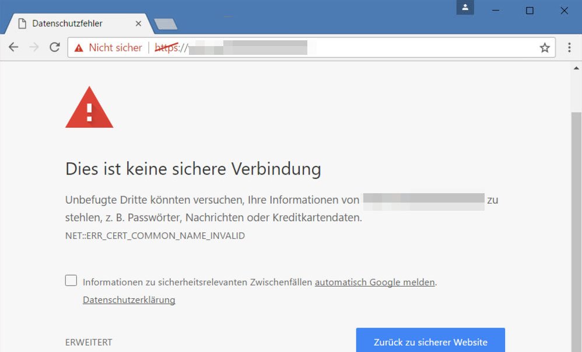Image resolution: width=582 pixels, height=352 pixels.
Task: Click the back navigation arrow
Action: click(x=13, y=48)
